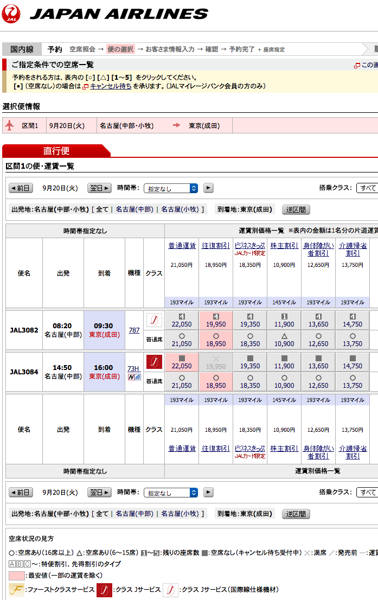Screen dimensions: 378x600
Task: Open ビジネスきっぷ fare link in top header
Action: pyautogui.click(x=250, y=246)
